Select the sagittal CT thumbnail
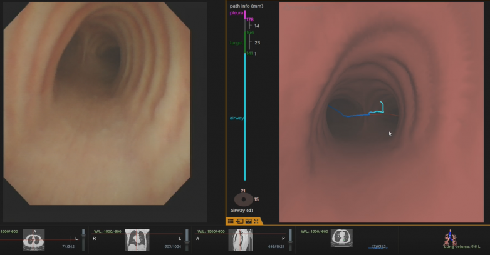 coord(239,239)
